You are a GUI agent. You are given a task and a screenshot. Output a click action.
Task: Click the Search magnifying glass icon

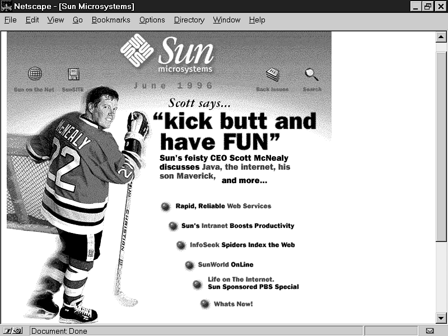(311, 74)
